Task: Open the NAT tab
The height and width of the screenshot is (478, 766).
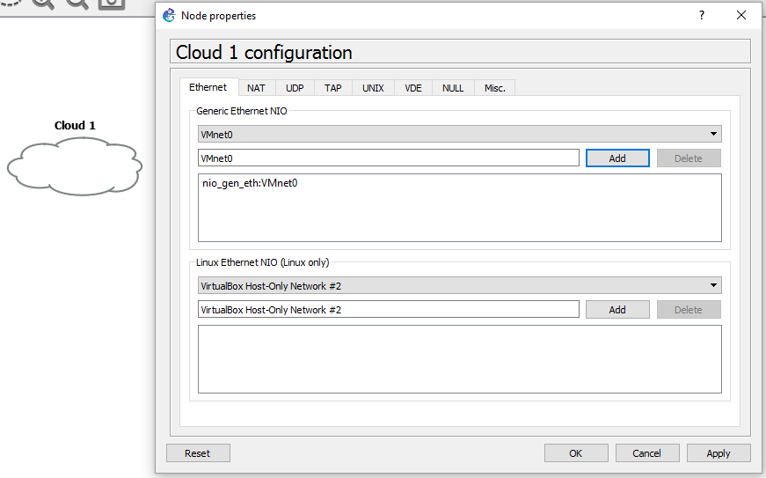Action: tap(256, 88)
